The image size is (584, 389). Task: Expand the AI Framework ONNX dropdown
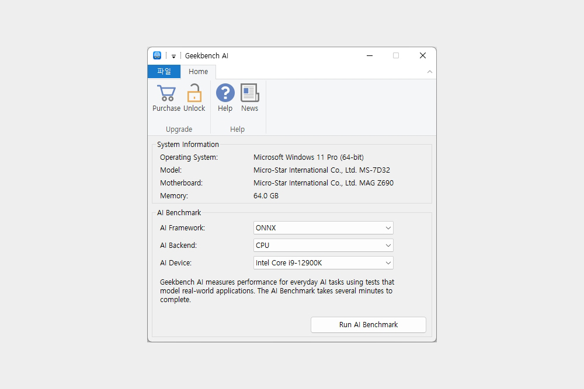324,228
